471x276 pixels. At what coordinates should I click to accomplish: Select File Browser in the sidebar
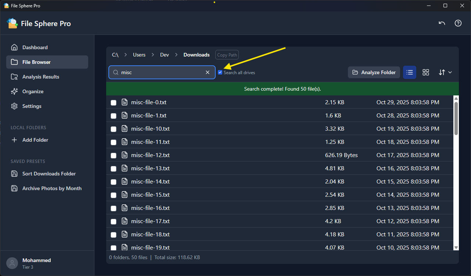click(x=47, y=62)
